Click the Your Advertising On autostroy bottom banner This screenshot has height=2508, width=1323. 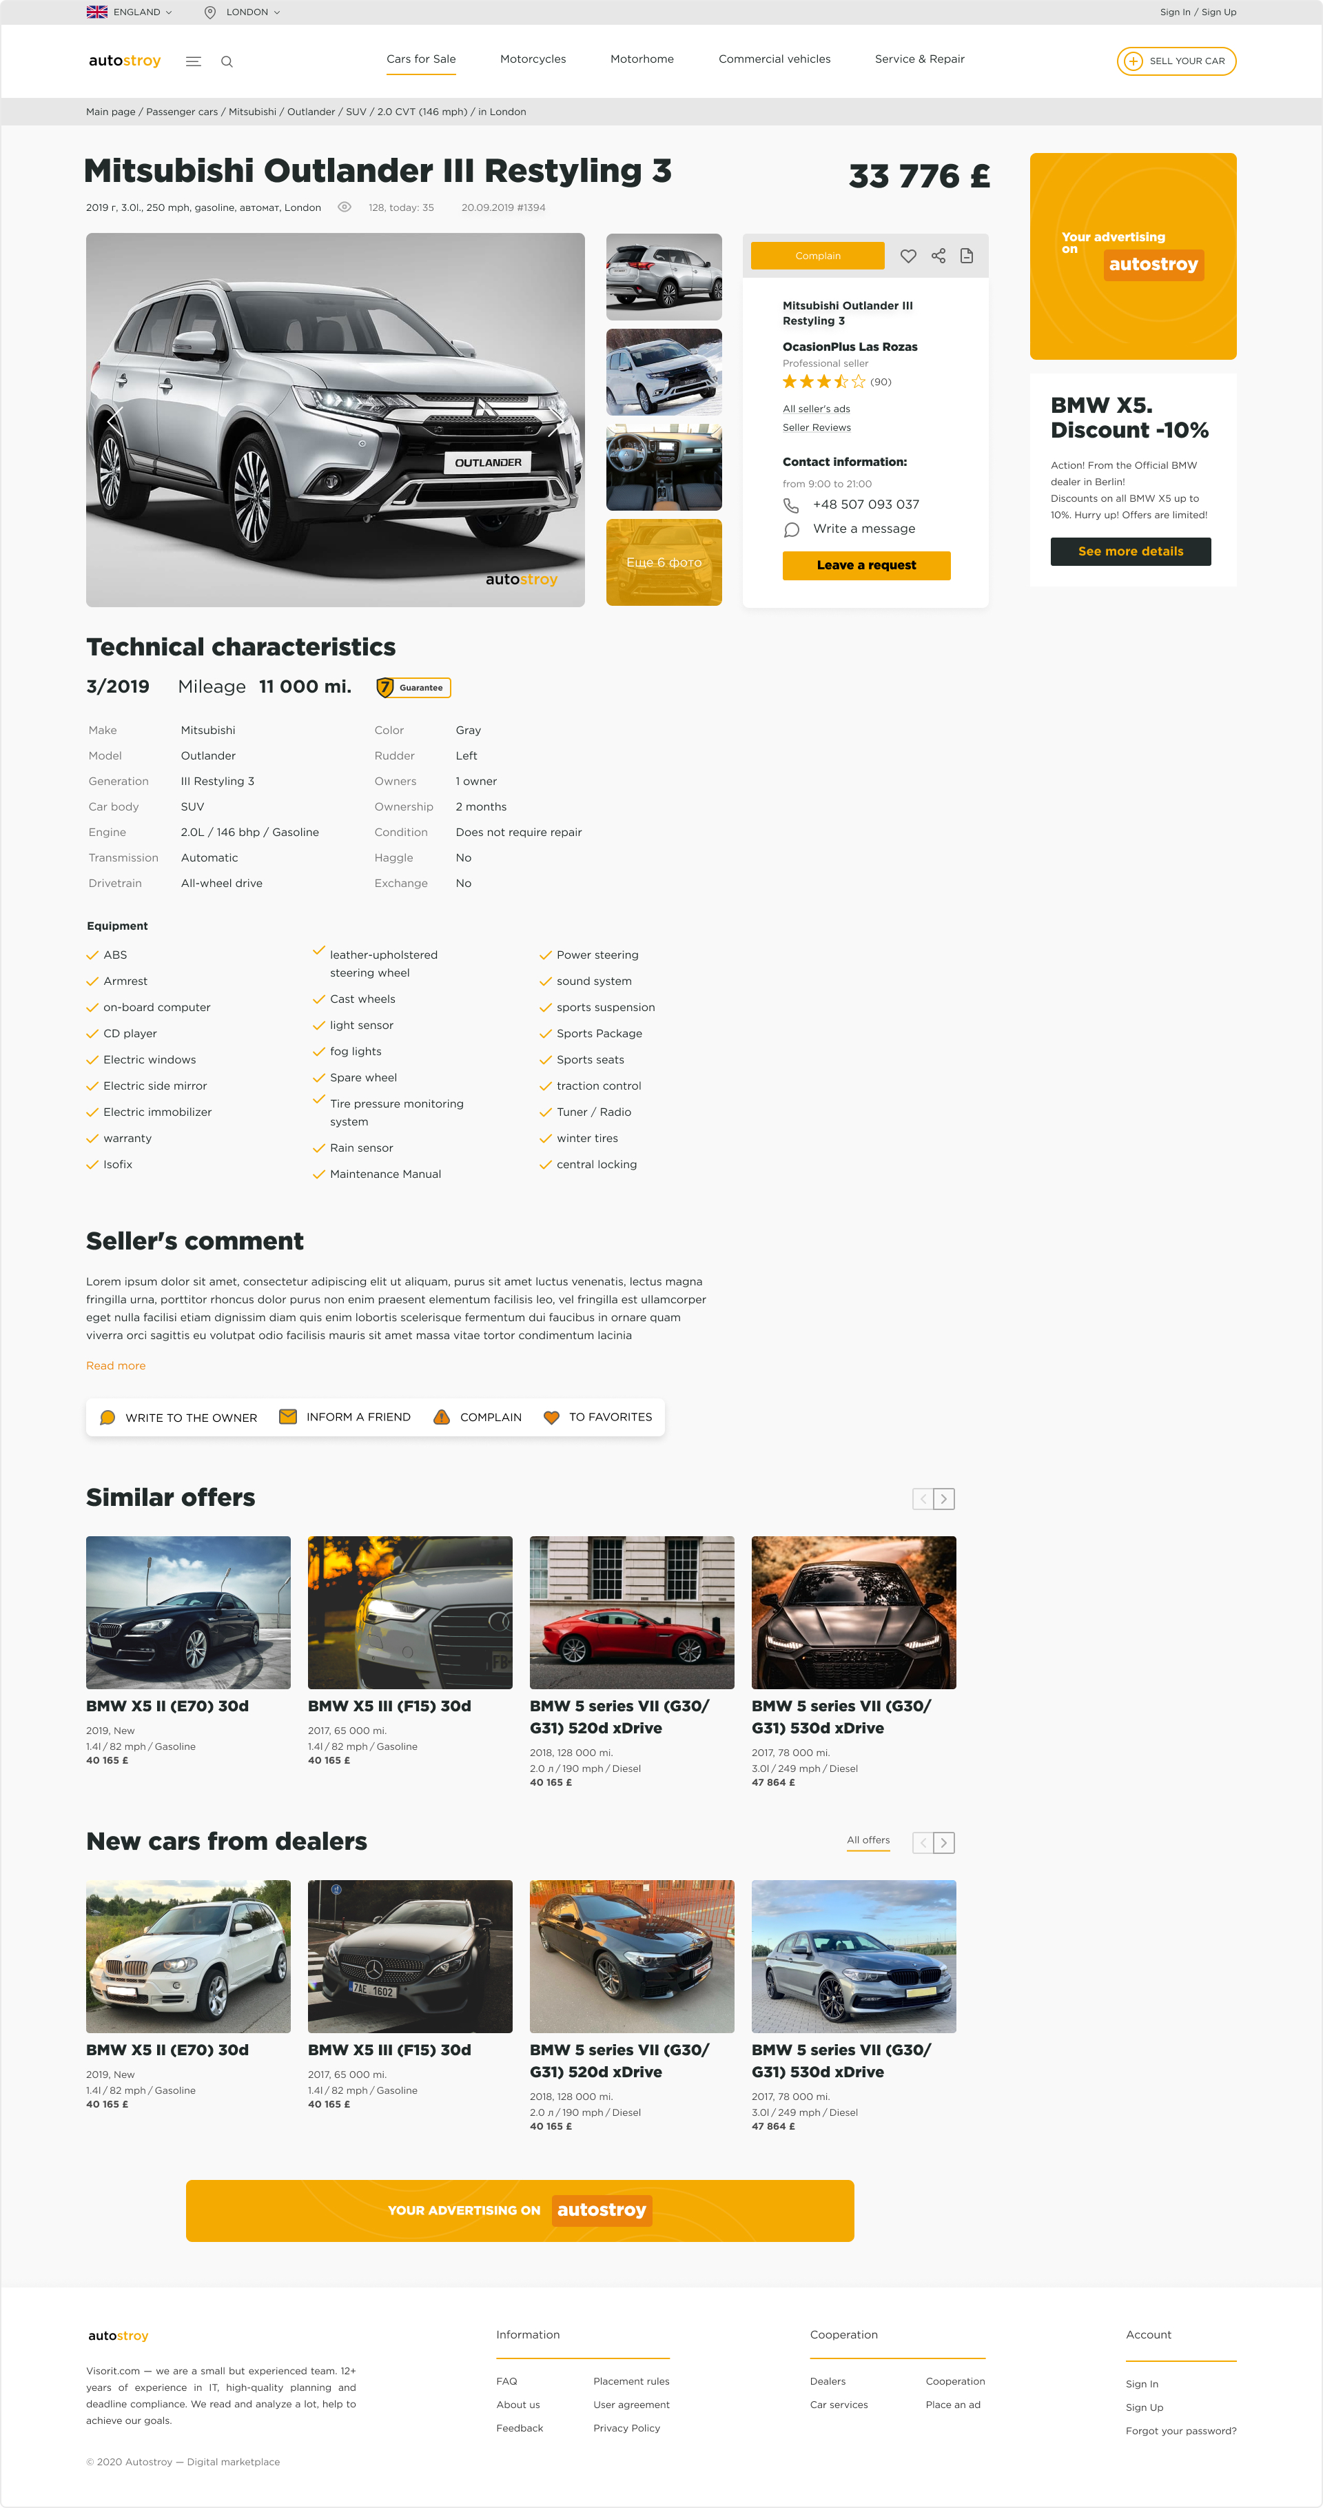520,2211
